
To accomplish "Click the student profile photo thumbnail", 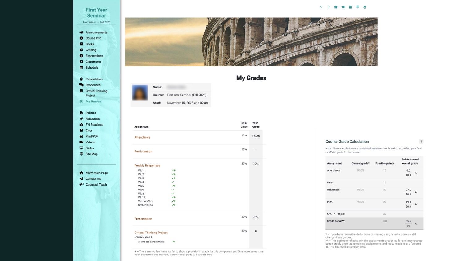I will click(140, 92).
